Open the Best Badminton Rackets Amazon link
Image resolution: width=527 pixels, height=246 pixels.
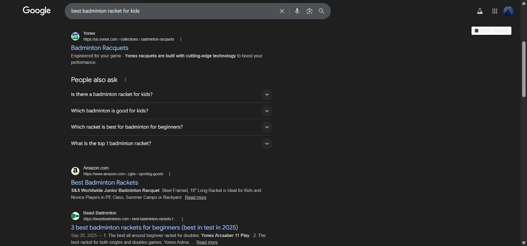click(104, 183)
